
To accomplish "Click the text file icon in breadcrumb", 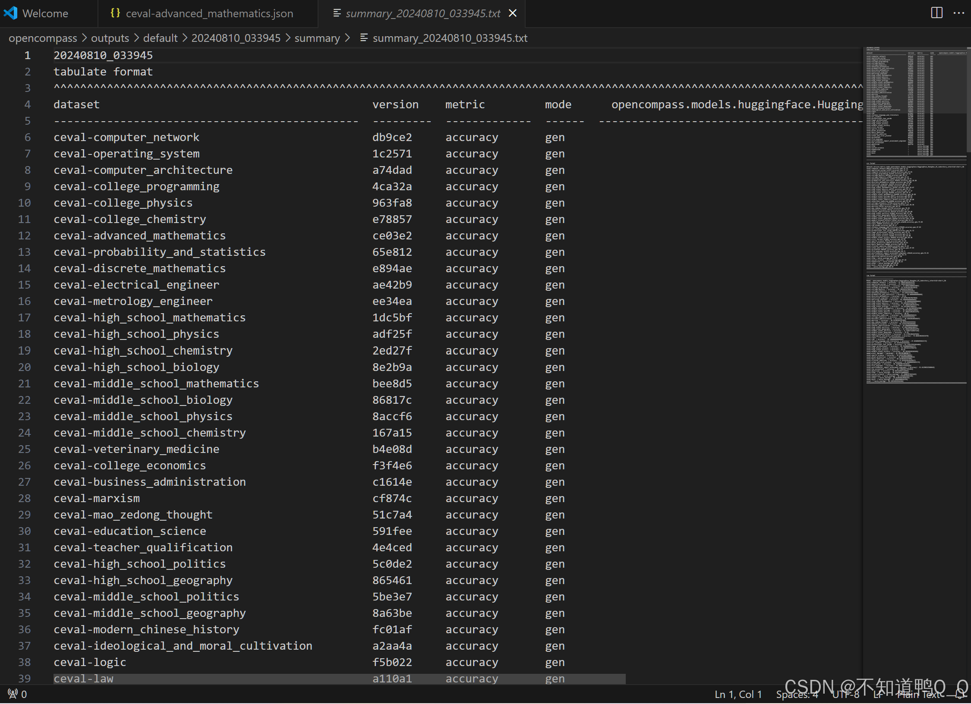I will coord(364,38).
